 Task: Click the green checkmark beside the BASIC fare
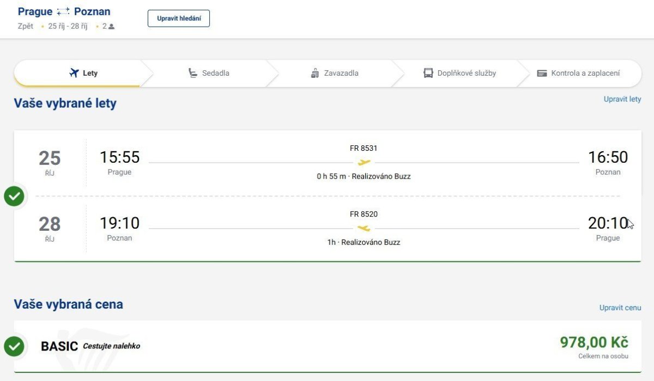coord(14,346)
